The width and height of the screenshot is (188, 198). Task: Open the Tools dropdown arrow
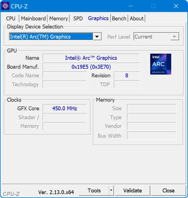pos(111,190)
